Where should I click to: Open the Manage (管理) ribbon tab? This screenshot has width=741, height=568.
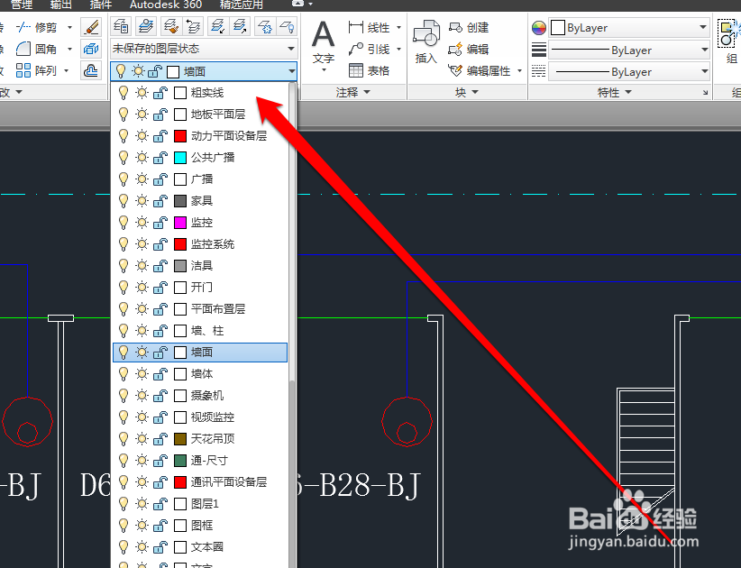[22, 5]
